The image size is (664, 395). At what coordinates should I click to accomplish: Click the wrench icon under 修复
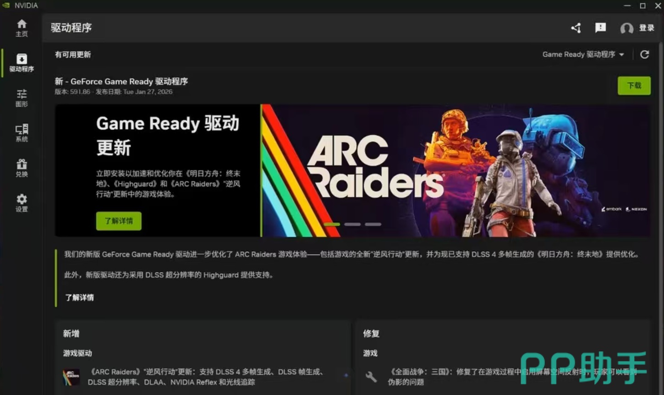point(371,377)
